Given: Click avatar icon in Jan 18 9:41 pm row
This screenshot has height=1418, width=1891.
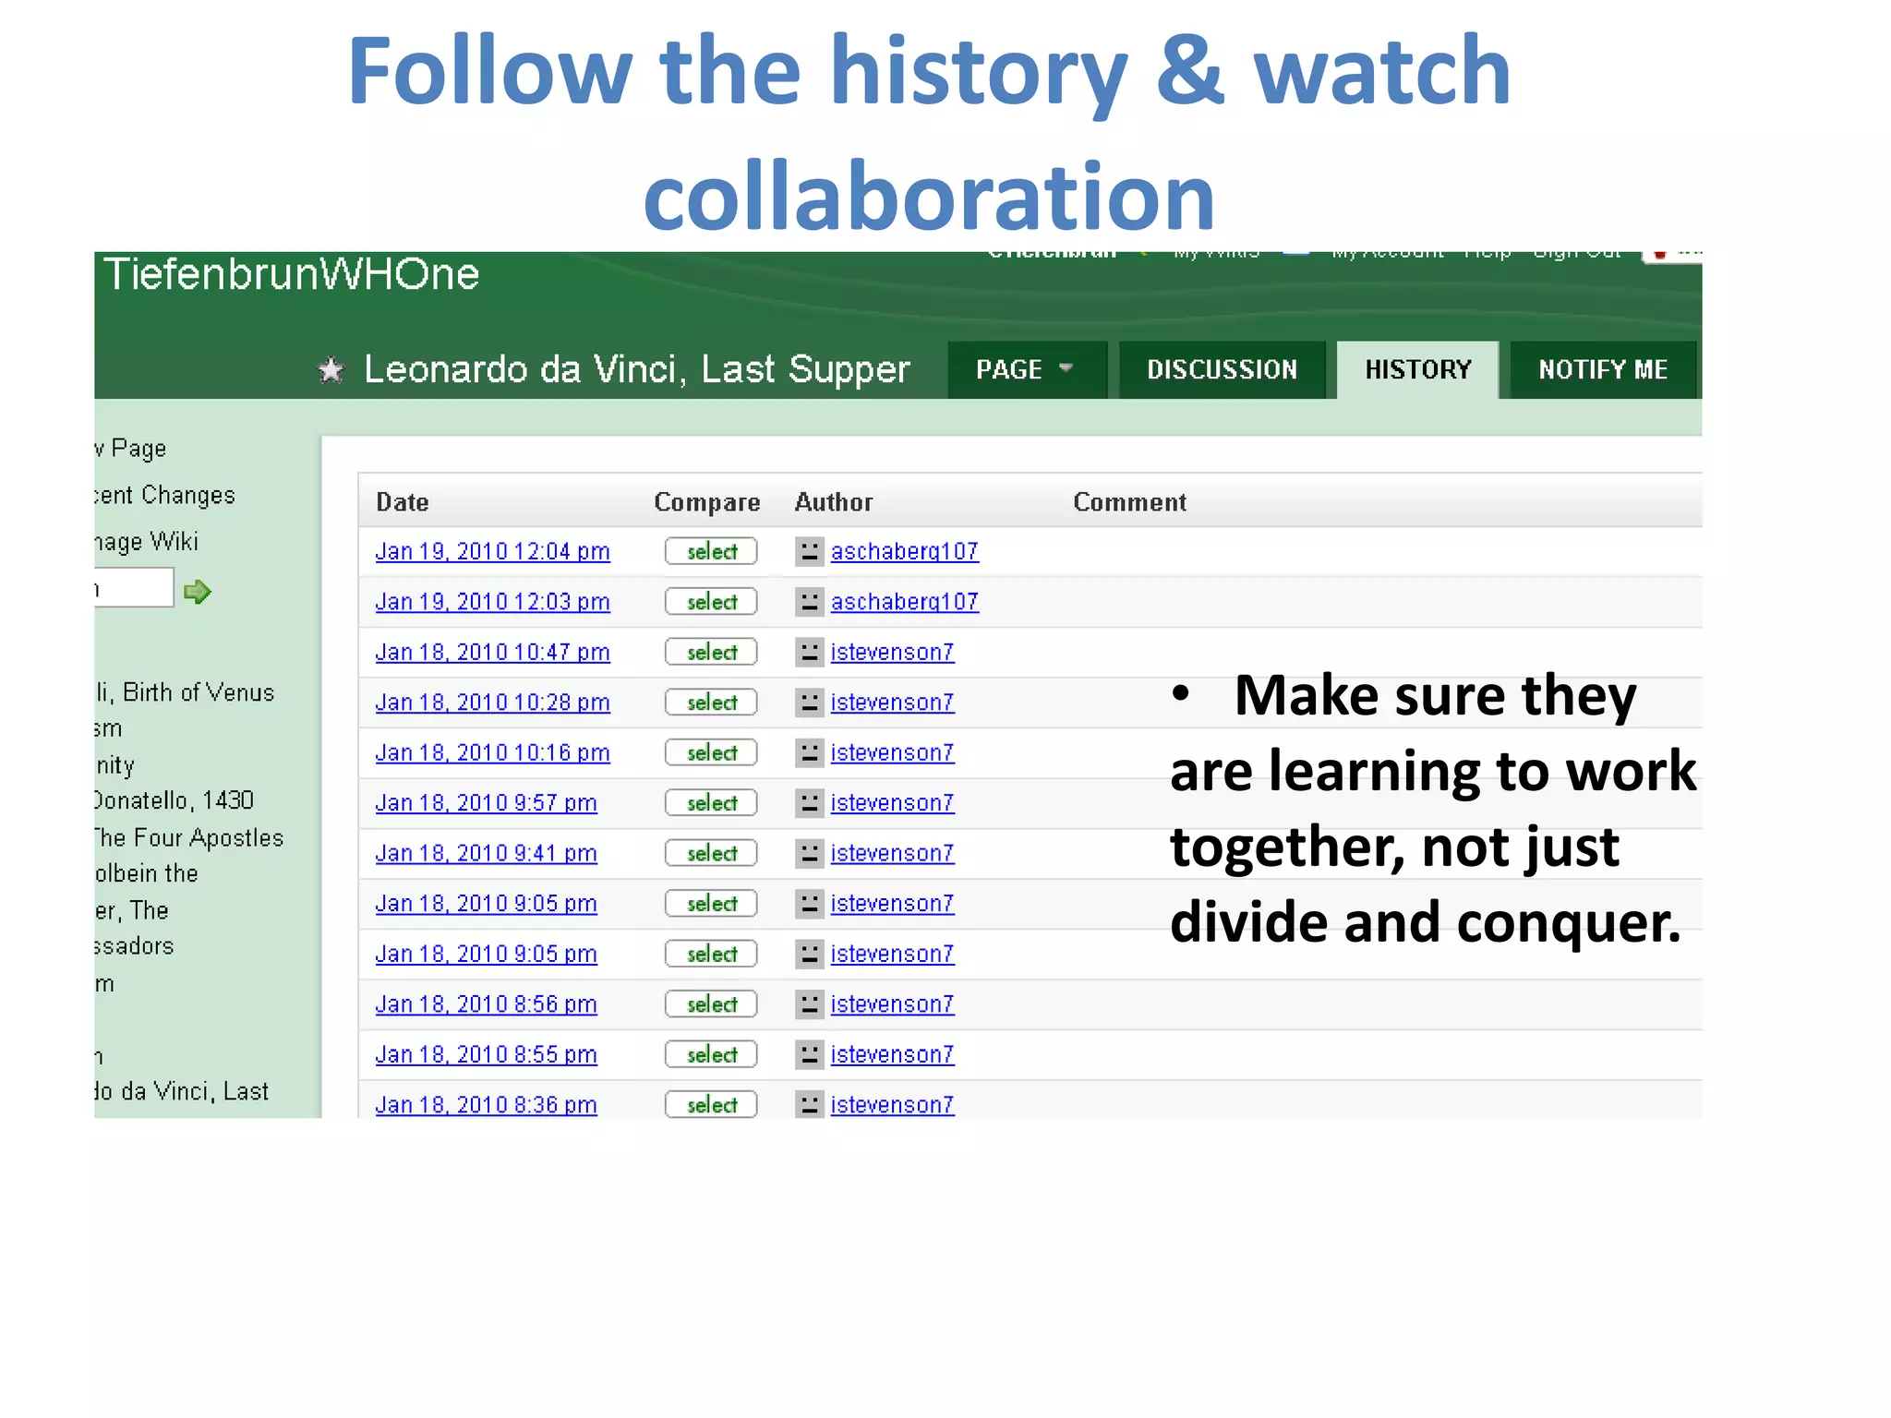Looking at the screenshot, I should [x=809, y=853].
